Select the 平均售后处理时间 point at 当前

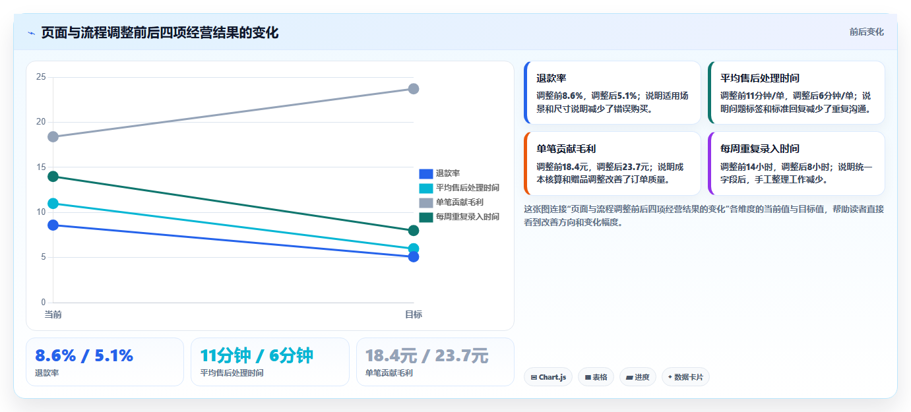point(53,204)
